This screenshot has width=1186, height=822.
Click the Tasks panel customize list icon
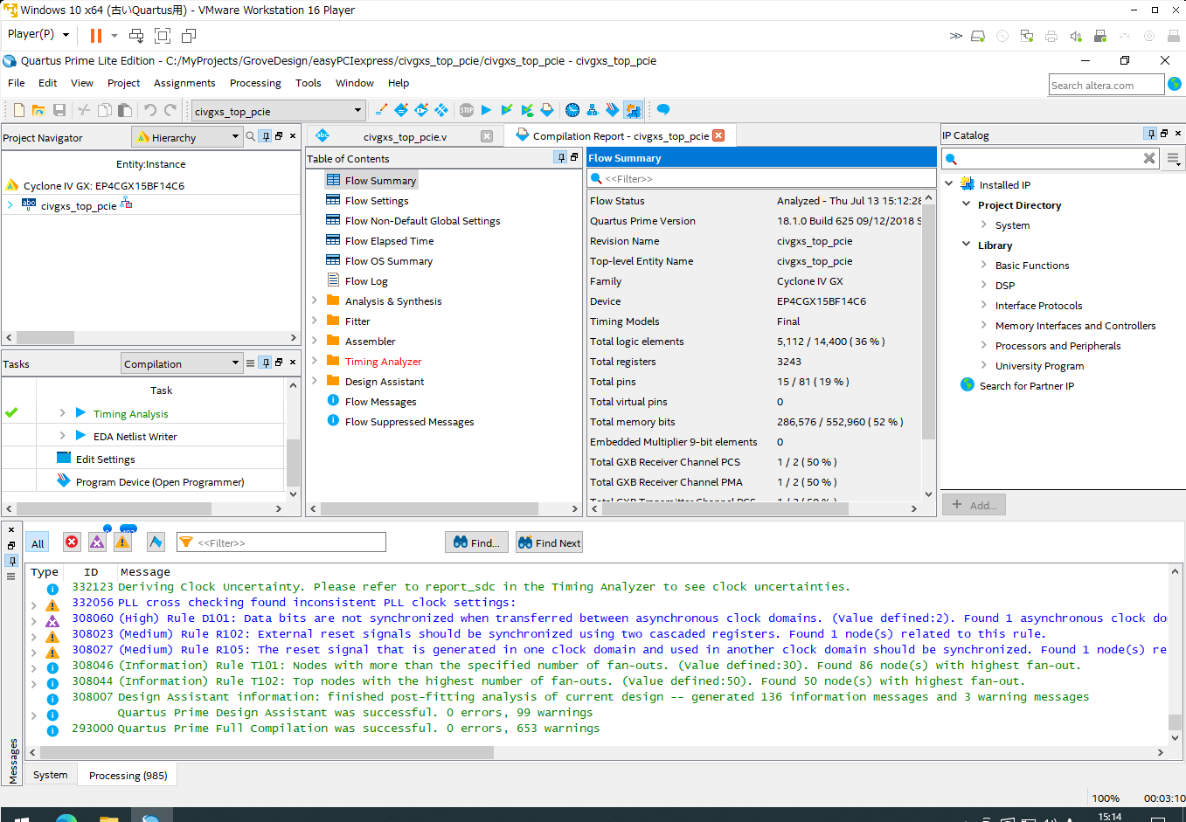(x=251, y=363)
